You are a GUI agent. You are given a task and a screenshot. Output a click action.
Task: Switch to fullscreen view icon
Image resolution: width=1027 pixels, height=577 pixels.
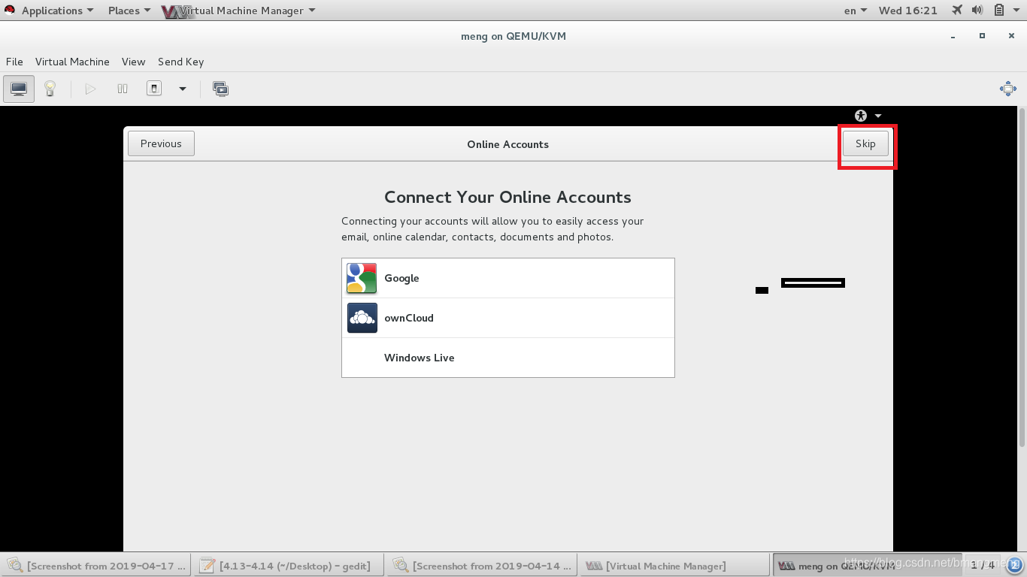pyautogui.click(x=1008, y=89)
